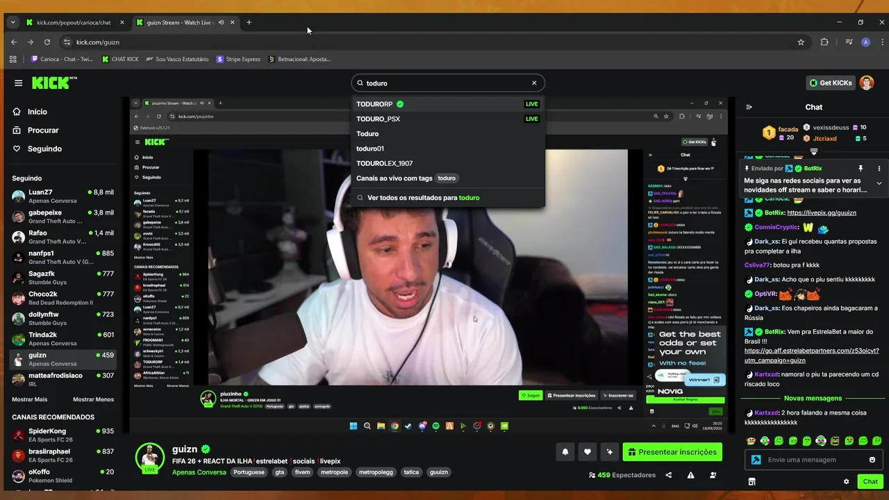889x500 pixels.
Task: Open the chat shop icon
Action: [751, 481]
